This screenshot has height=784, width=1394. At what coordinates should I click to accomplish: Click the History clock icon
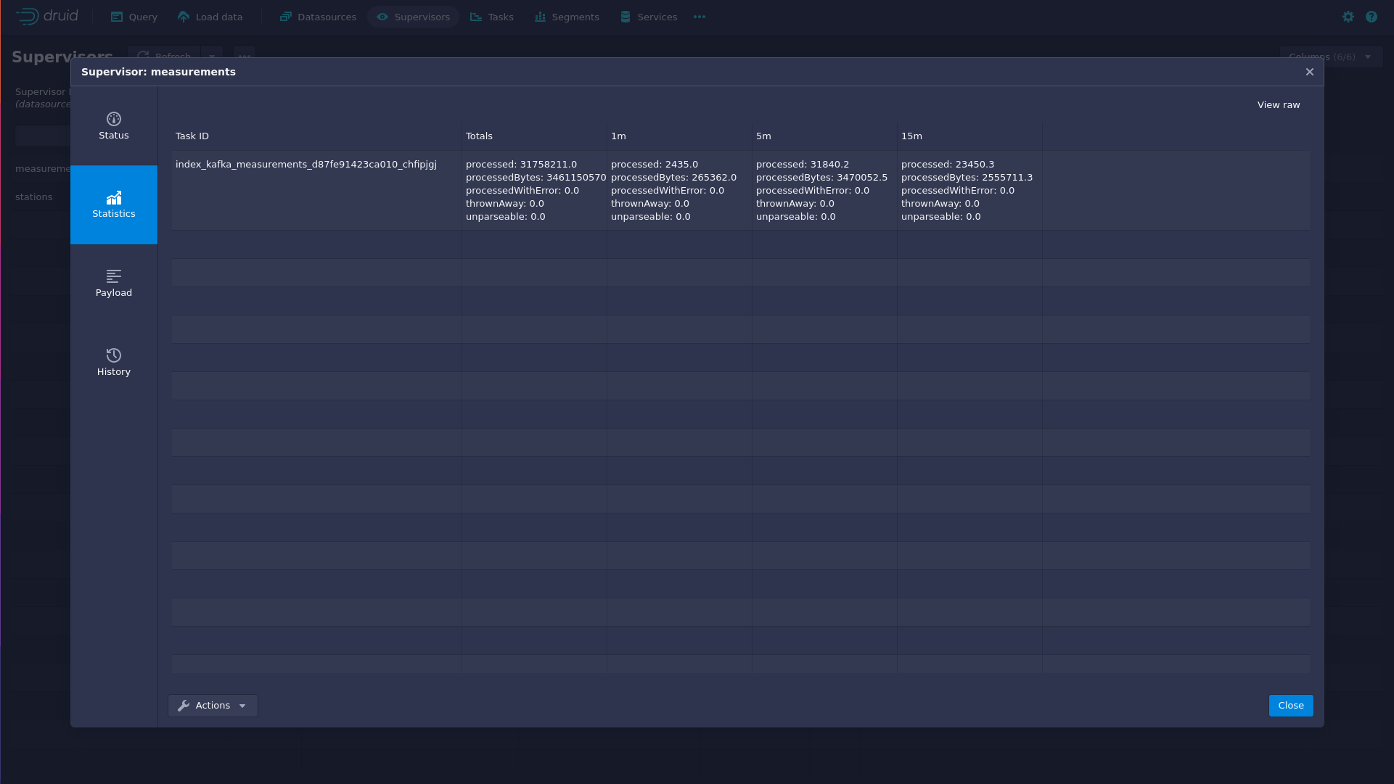coord(114,355)
